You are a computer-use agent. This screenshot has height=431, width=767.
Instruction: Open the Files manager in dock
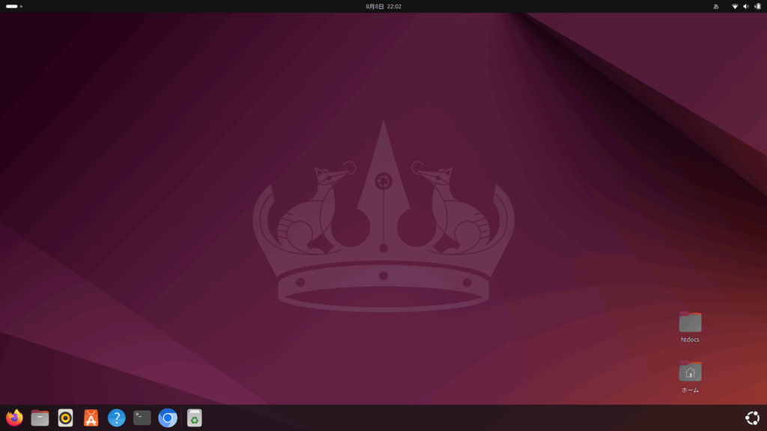pos(40,418)
